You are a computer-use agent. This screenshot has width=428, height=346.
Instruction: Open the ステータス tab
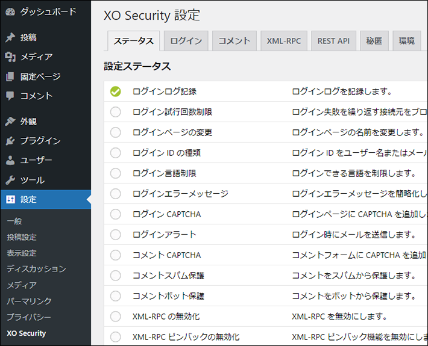pyautogui.click(x=133, y=41)
